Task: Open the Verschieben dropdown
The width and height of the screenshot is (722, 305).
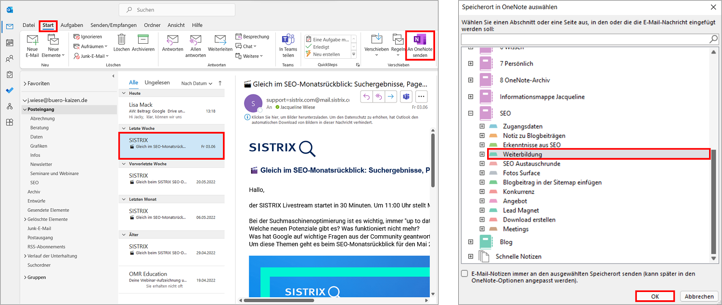Action: point(376,46)
